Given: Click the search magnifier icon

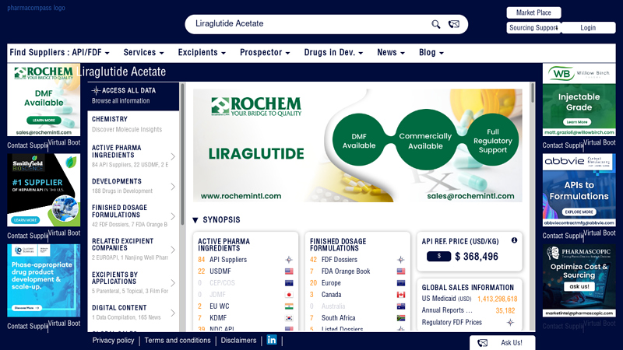Looking at the screenshot, I should 435,24.
